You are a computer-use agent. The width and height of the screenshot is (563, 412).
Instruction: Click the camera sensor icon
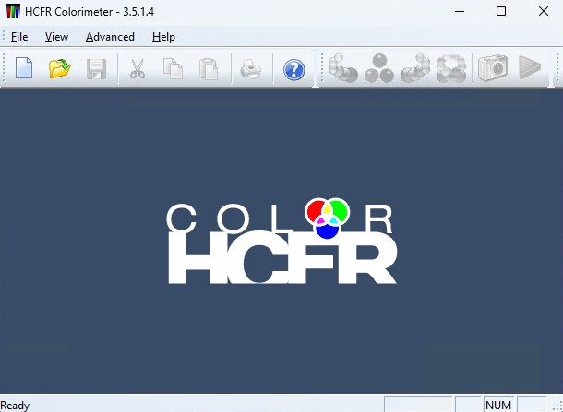click(x=493, y=67)
